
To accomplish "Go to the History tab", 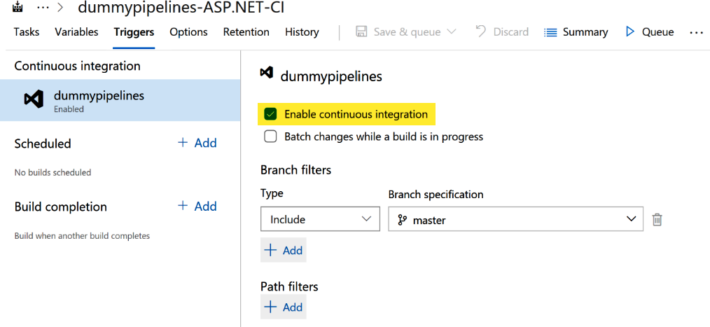I will point(302,32).
